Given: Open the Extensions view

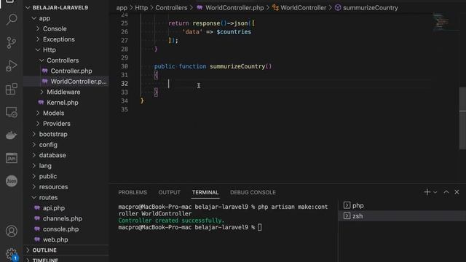Looking at the screenshot, I should coord(12,89).
